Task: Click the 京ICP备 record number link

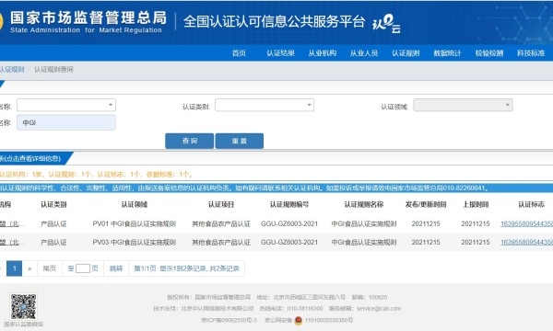Action: (229, 320)
